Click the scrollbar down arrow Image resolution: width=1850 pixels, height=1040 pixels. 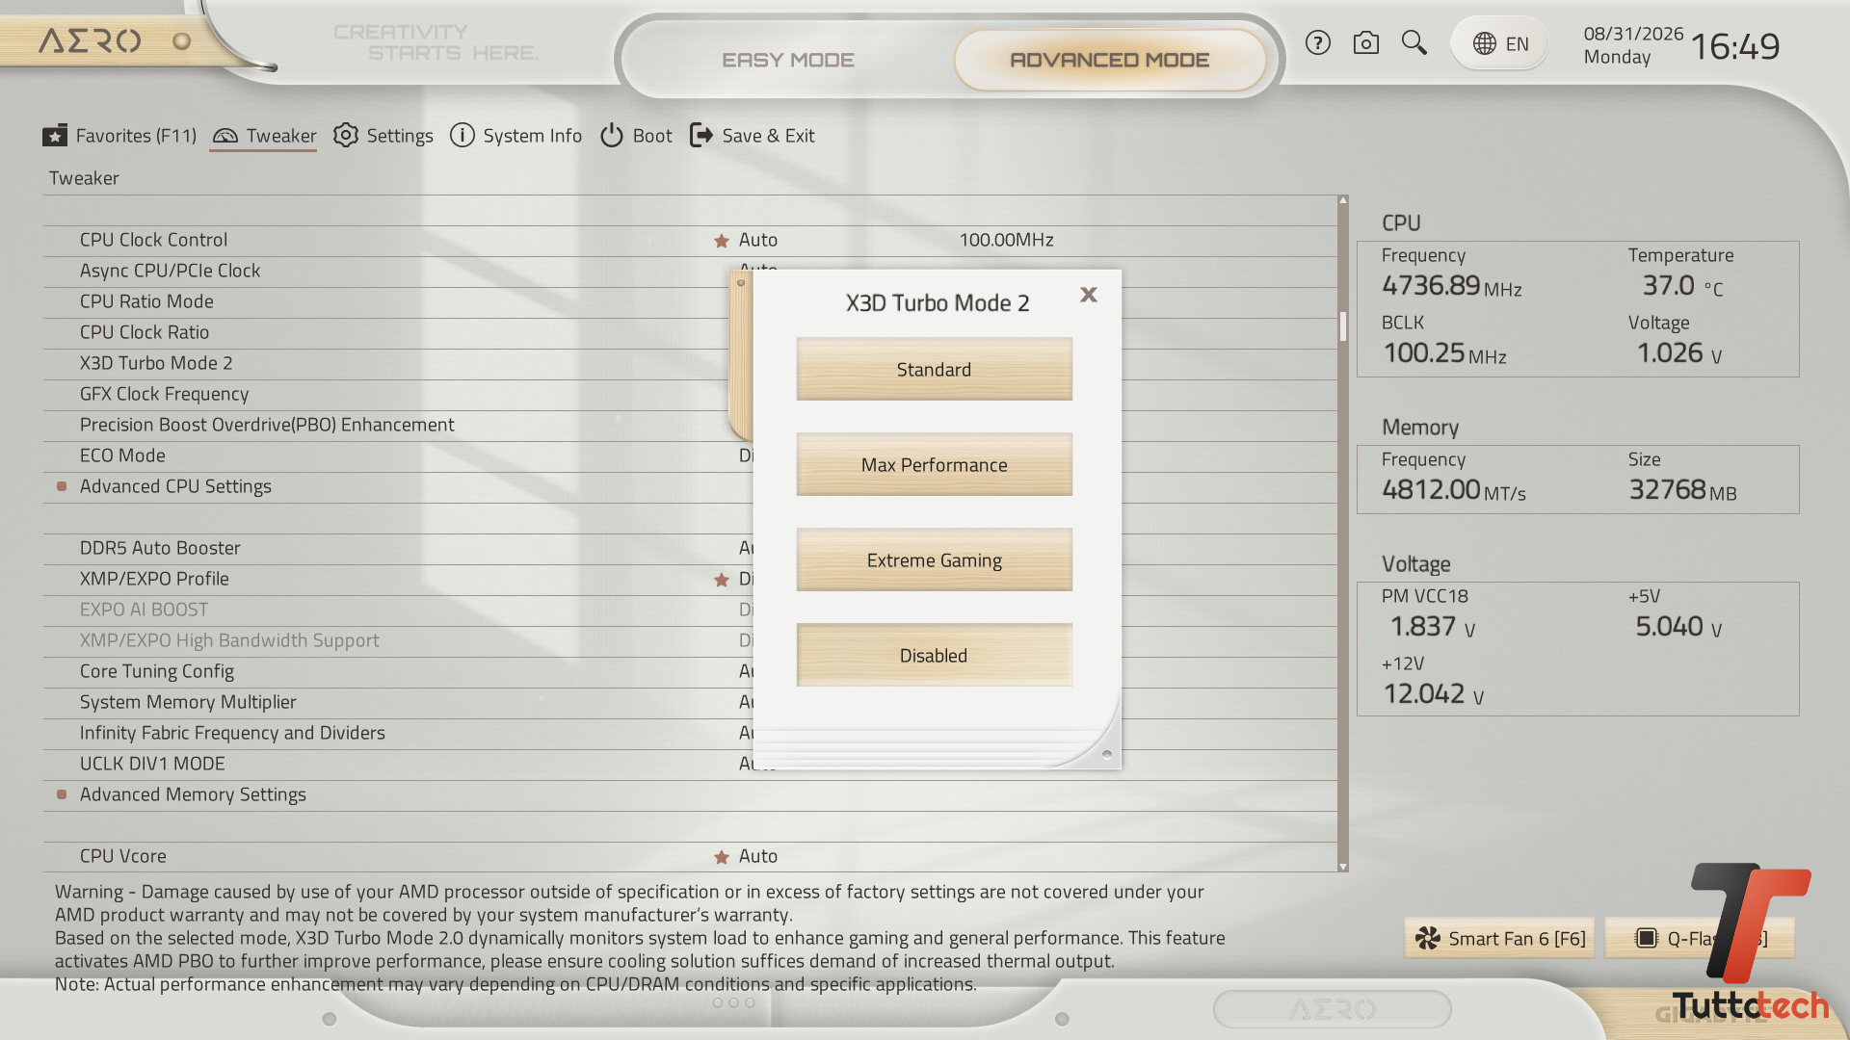tap(1343, 867)
